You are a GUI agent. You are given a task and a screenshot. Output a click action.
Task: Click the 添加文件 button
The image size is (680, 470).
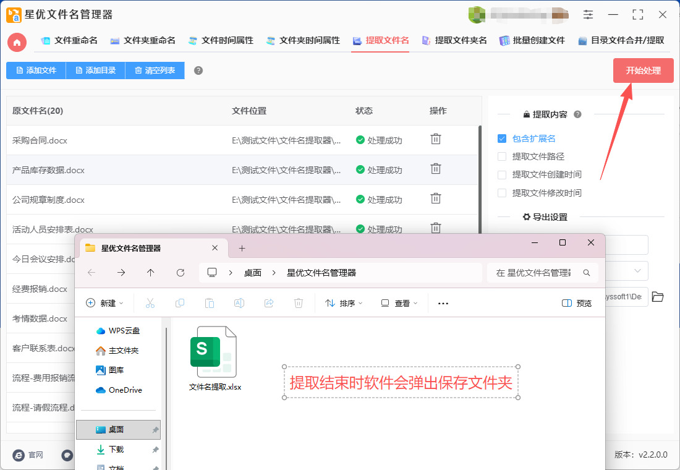[x=36, y=70]
